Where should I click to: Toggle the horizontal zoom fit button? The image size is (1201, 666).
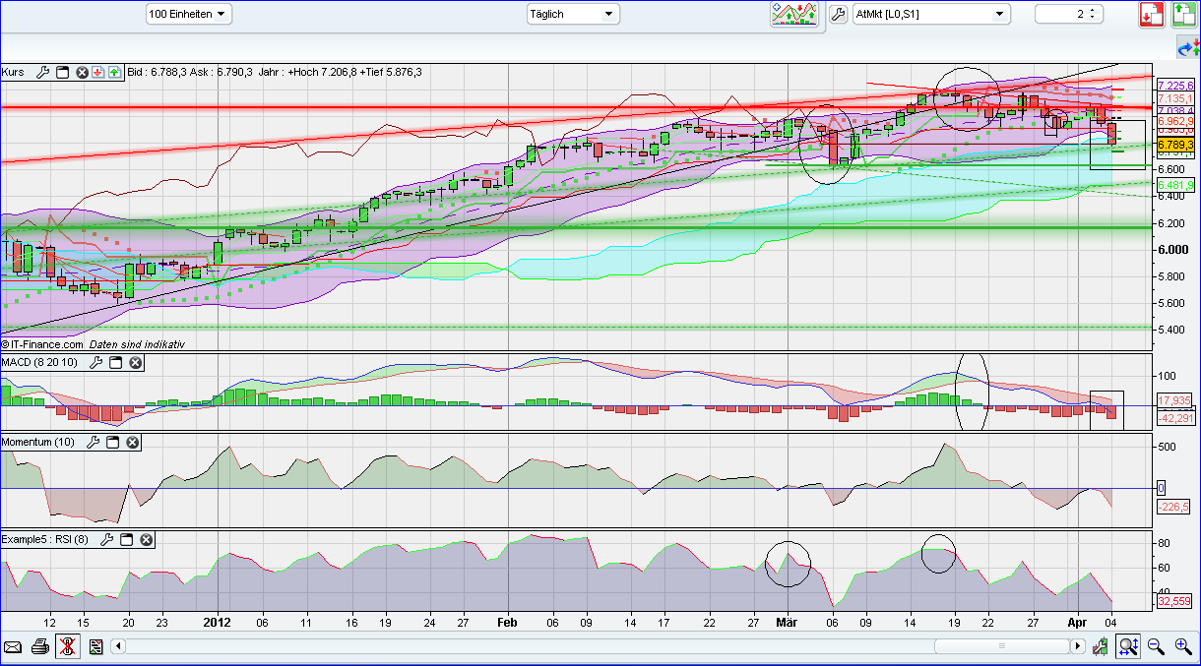(1129, 646)
